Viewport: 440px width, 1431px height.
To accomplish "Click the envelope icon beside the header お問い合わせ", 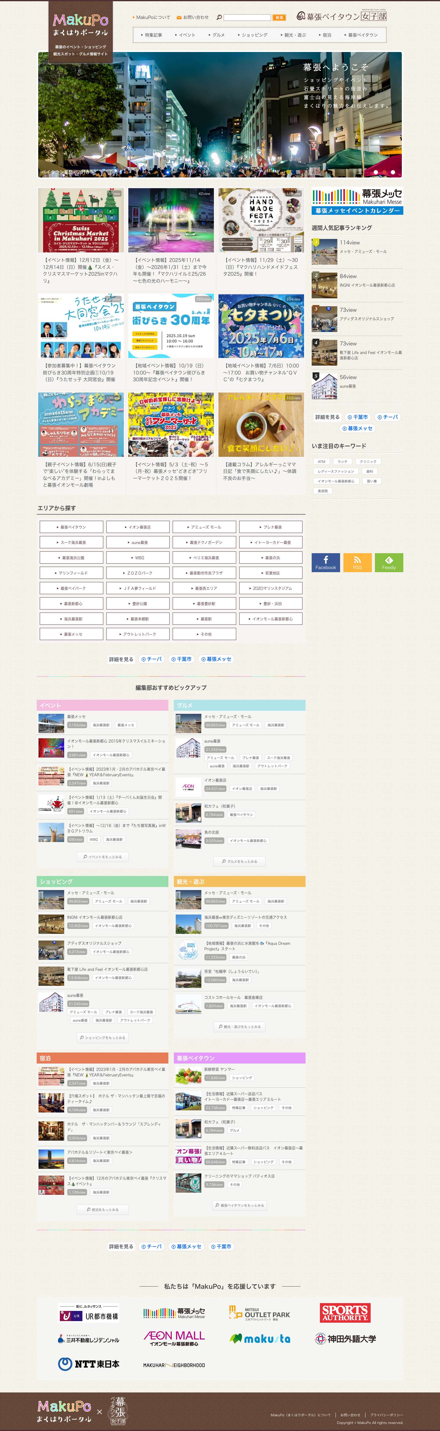I will 179,17.
